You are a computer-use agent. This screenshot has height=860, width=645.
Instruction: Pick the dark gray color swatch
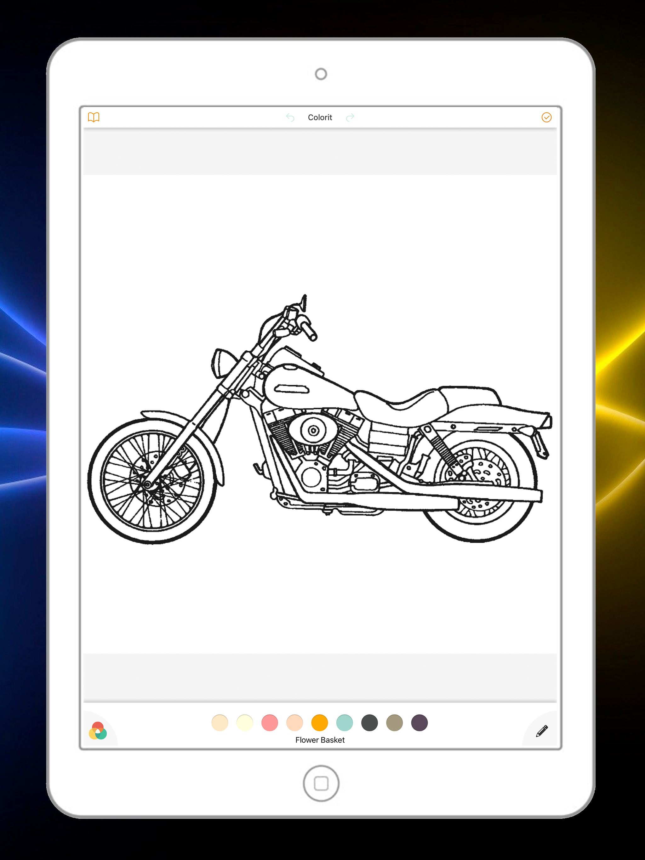(369, 723)
